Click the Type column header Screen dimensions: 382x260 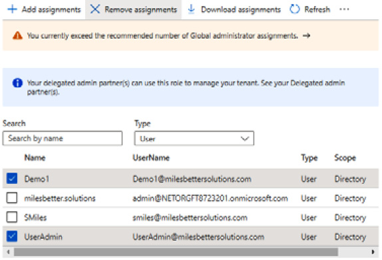309,158
